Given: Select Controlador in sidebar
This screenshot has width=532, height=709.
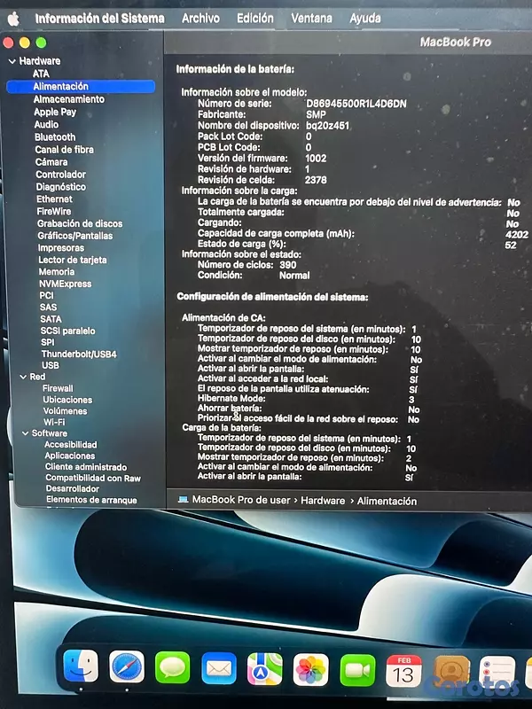Looking at the screenshot, I should [60, 175].
